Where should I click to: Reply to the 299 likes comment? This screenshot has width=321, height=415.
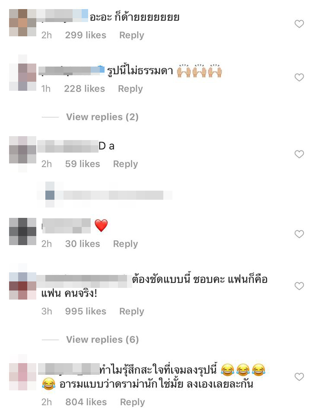tap(132, 35)
